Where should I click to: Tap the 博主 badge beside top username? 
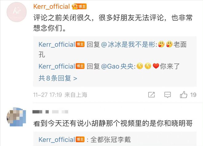pos(82,6)
